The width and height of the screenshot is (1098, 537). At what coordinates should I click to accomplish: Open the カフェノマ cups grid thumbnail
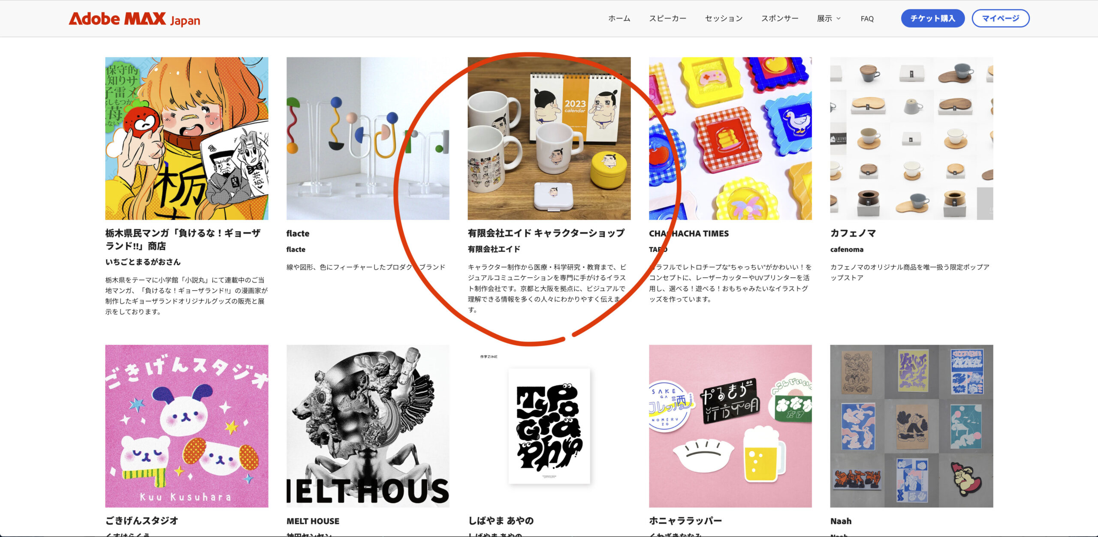click(x=911, y=138)
